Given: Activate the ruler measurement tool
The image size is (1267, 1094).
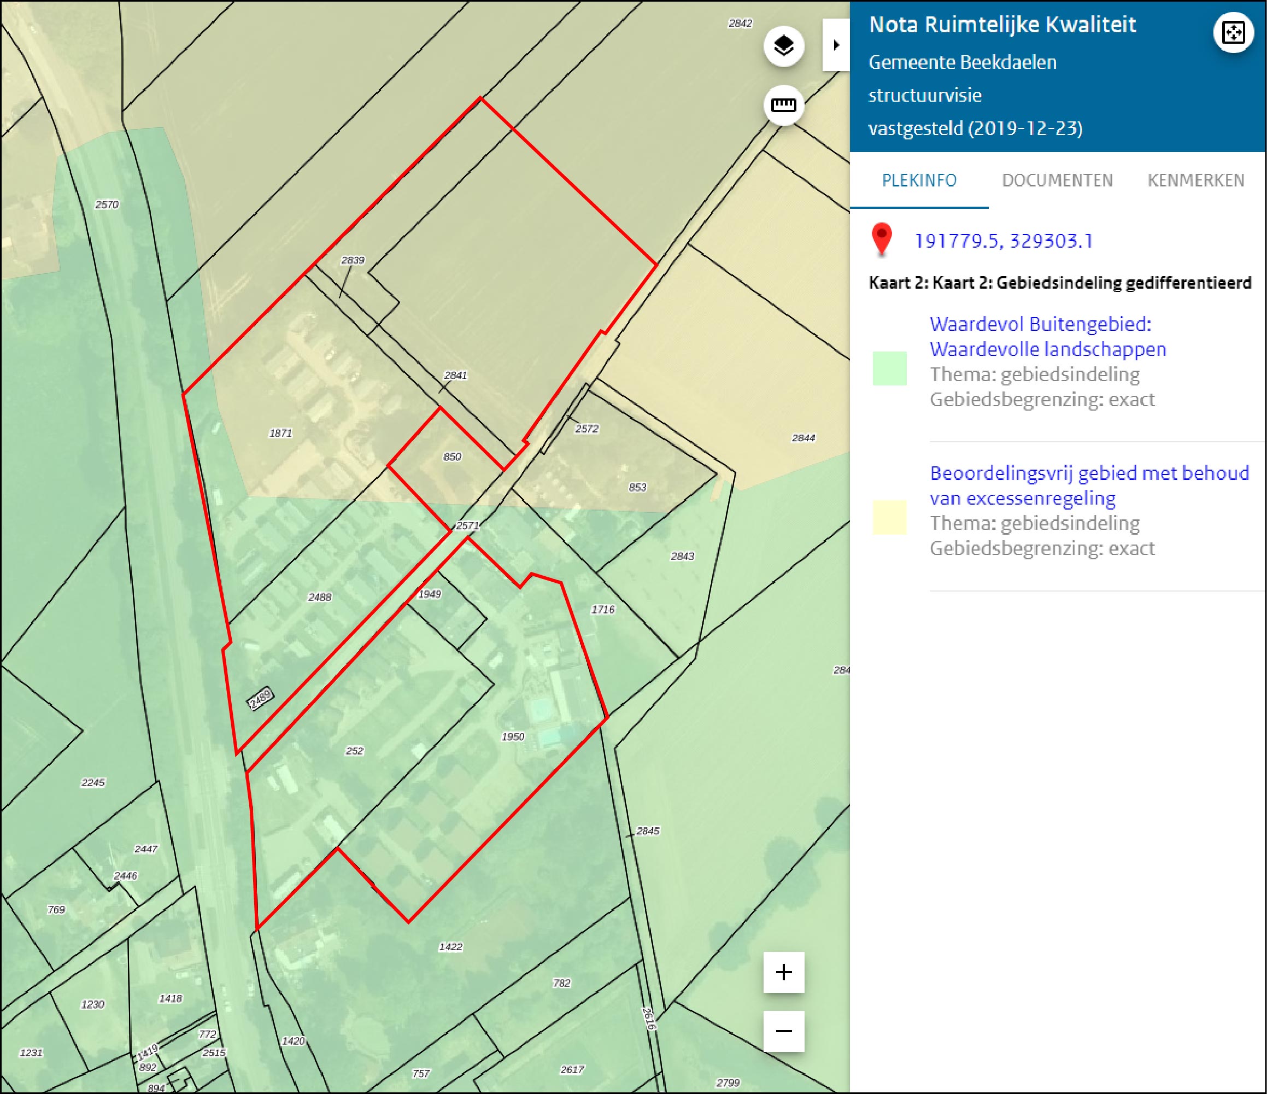Looking at the screenshot, I should coord(783,105).
